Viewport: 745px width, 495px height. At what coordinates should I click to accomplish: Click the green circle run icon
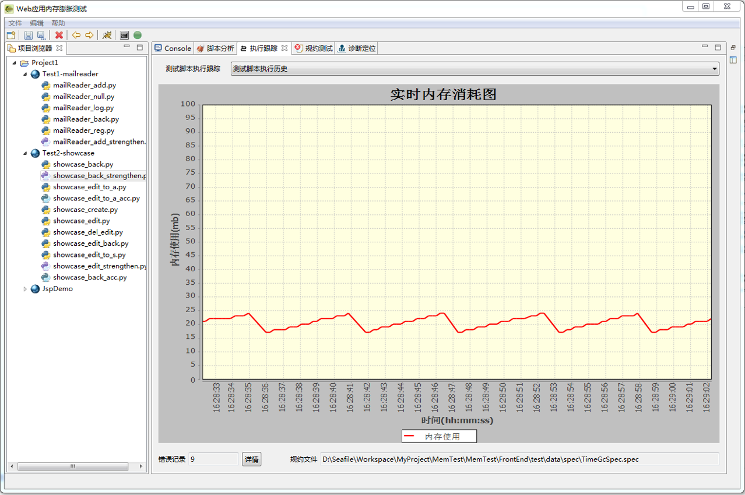138,36
